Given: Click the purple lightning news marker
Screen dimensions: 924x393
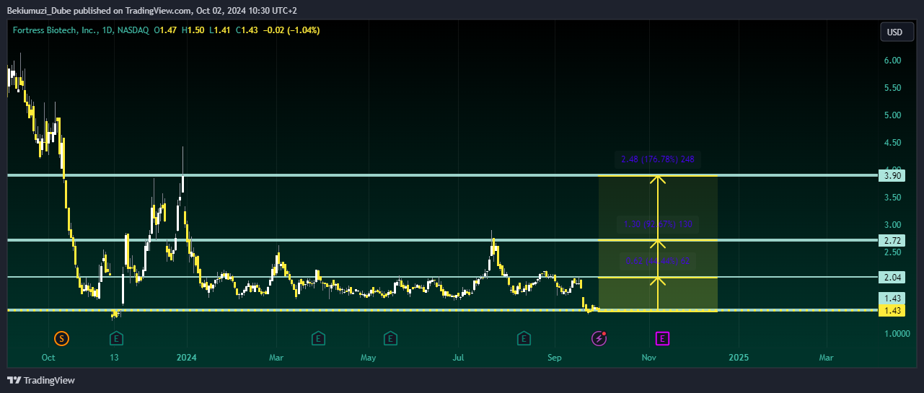Looking at the screenshot, I should point(599,337).
